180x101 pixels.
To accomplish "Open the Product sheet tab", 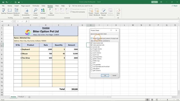I will tap(21, 97).
